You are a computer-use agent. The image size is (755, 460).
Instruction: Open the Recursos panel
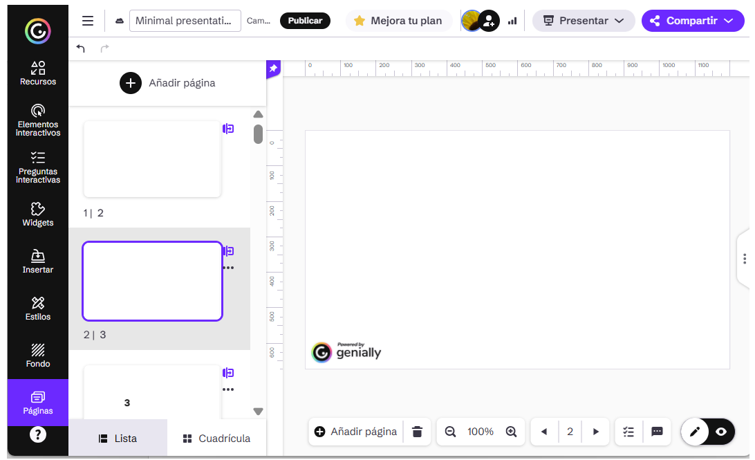pos(38,73)
